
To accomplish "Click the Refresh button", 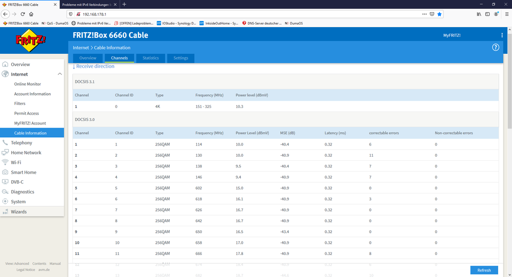I will click(484, 270).
